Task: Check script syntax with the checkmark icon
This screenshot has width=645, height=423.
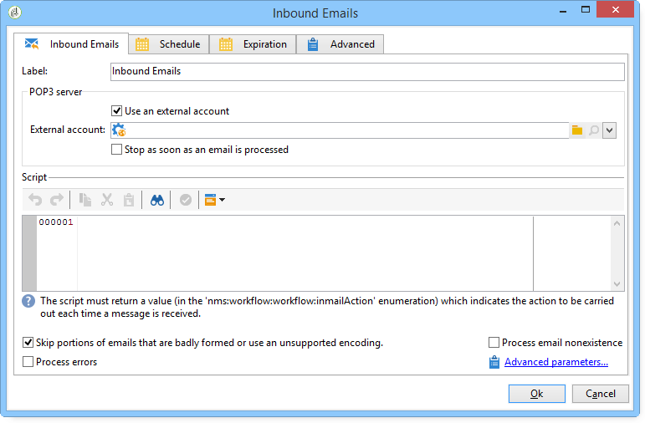Action: tap(186, 200)
